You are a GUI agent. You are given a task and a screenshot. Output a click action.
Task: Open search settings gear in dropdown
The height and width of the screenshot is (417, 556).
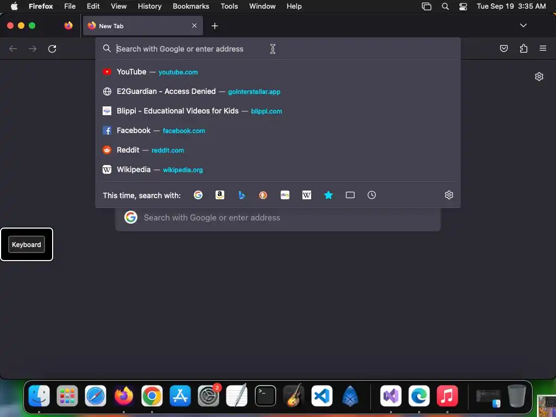449,195
